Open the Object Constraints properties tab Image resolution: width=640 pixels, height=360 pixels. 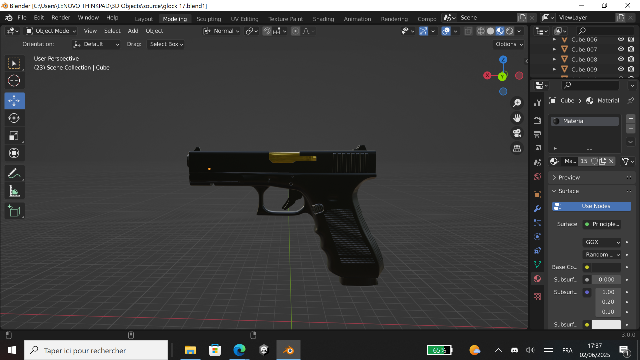coord(537,250)
